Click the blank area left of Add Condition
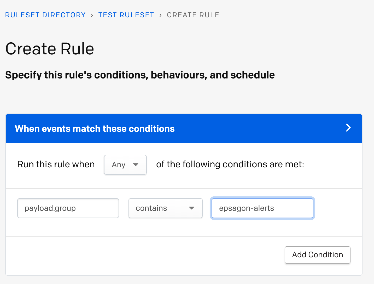Viewport: 374px width, 284px height. (x=145, y=255)
